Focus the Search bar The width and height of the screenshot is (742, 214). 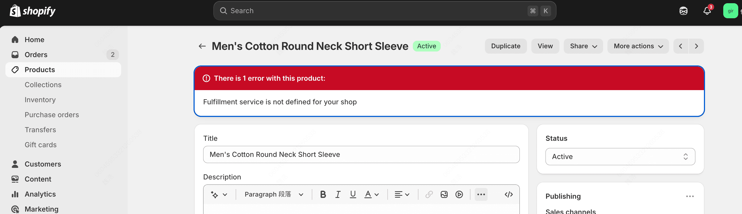pyautogui.click(x=385, y=11)
